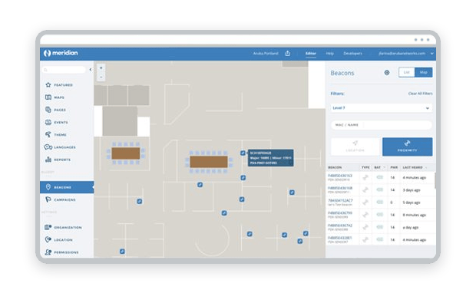Viewport: 476px width, 293px height.
Task: Open beacon 78A504152AC7 link
Action: tap(340, 200)
